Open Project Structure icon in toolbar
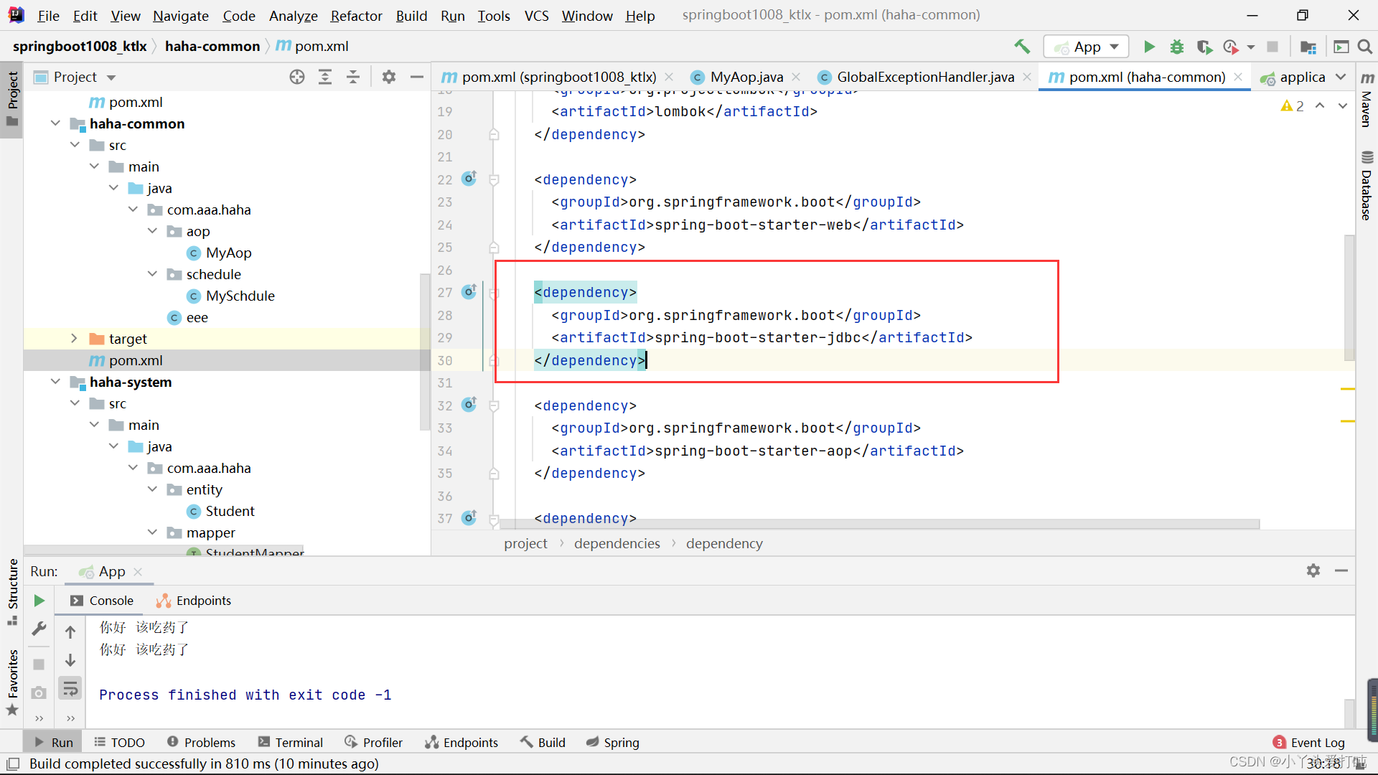Viewport: 1378px width, 775px height. click(1308, 47)
